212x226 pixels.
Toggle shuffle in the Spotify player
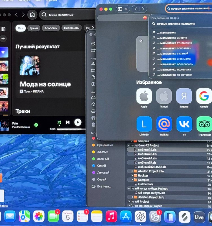[x=59, y=122]
